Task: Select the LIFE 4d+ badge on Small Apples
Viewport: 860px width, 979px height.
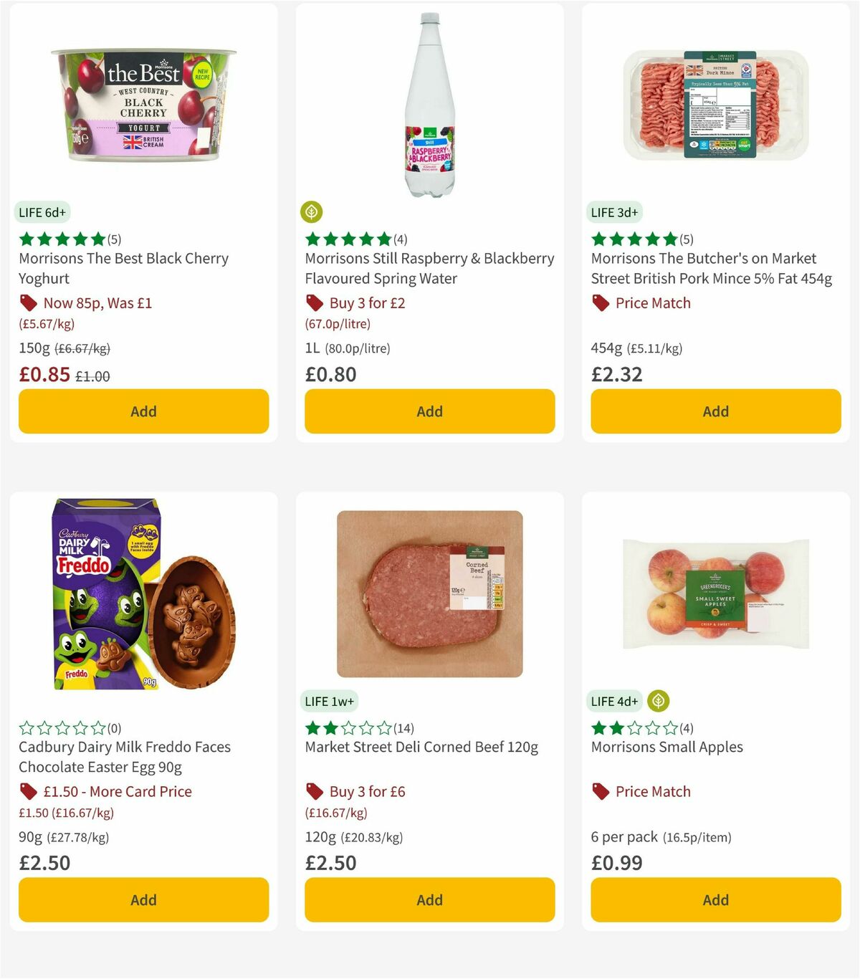Action: (x=614, y=701)
